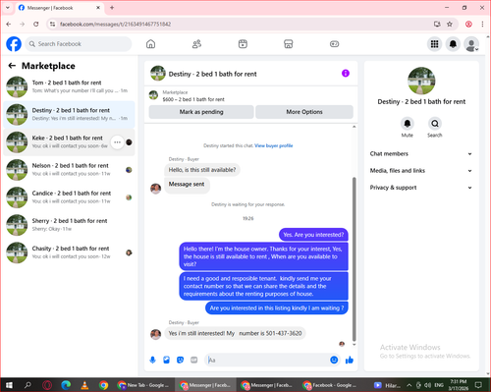
Task: Search within the Destiny conversation
Action: [435, 124]
